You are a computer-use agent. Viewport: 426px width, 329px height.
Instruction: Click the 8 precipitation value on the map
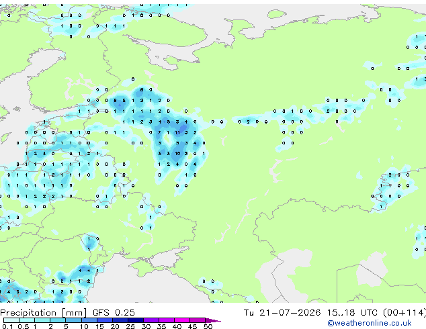pyautogui.click(x=115, y=101)
